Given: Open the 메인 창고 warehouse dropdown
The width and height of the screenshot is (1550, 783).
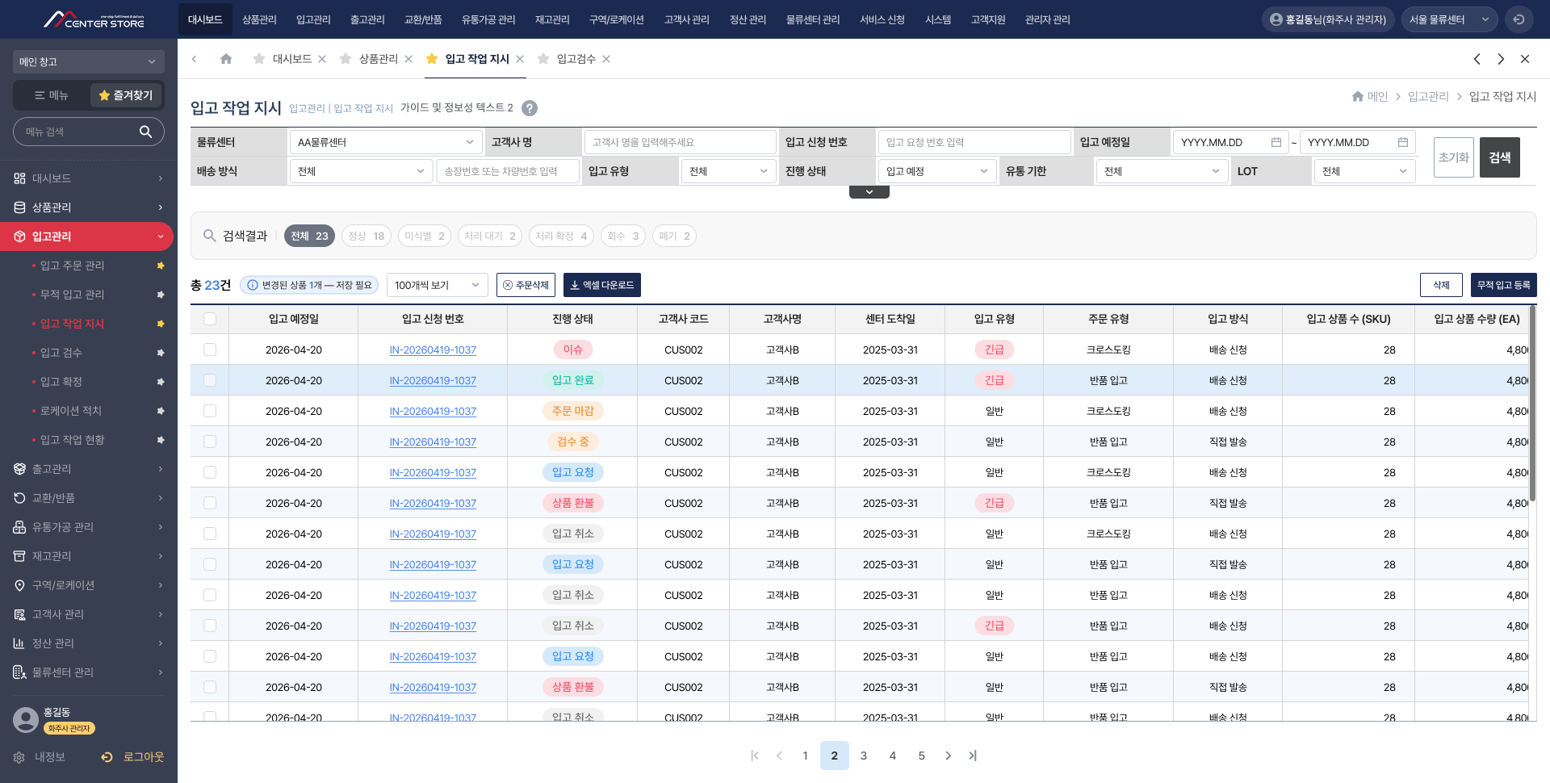Looking at the screenshot, I should tap(89, 61).
